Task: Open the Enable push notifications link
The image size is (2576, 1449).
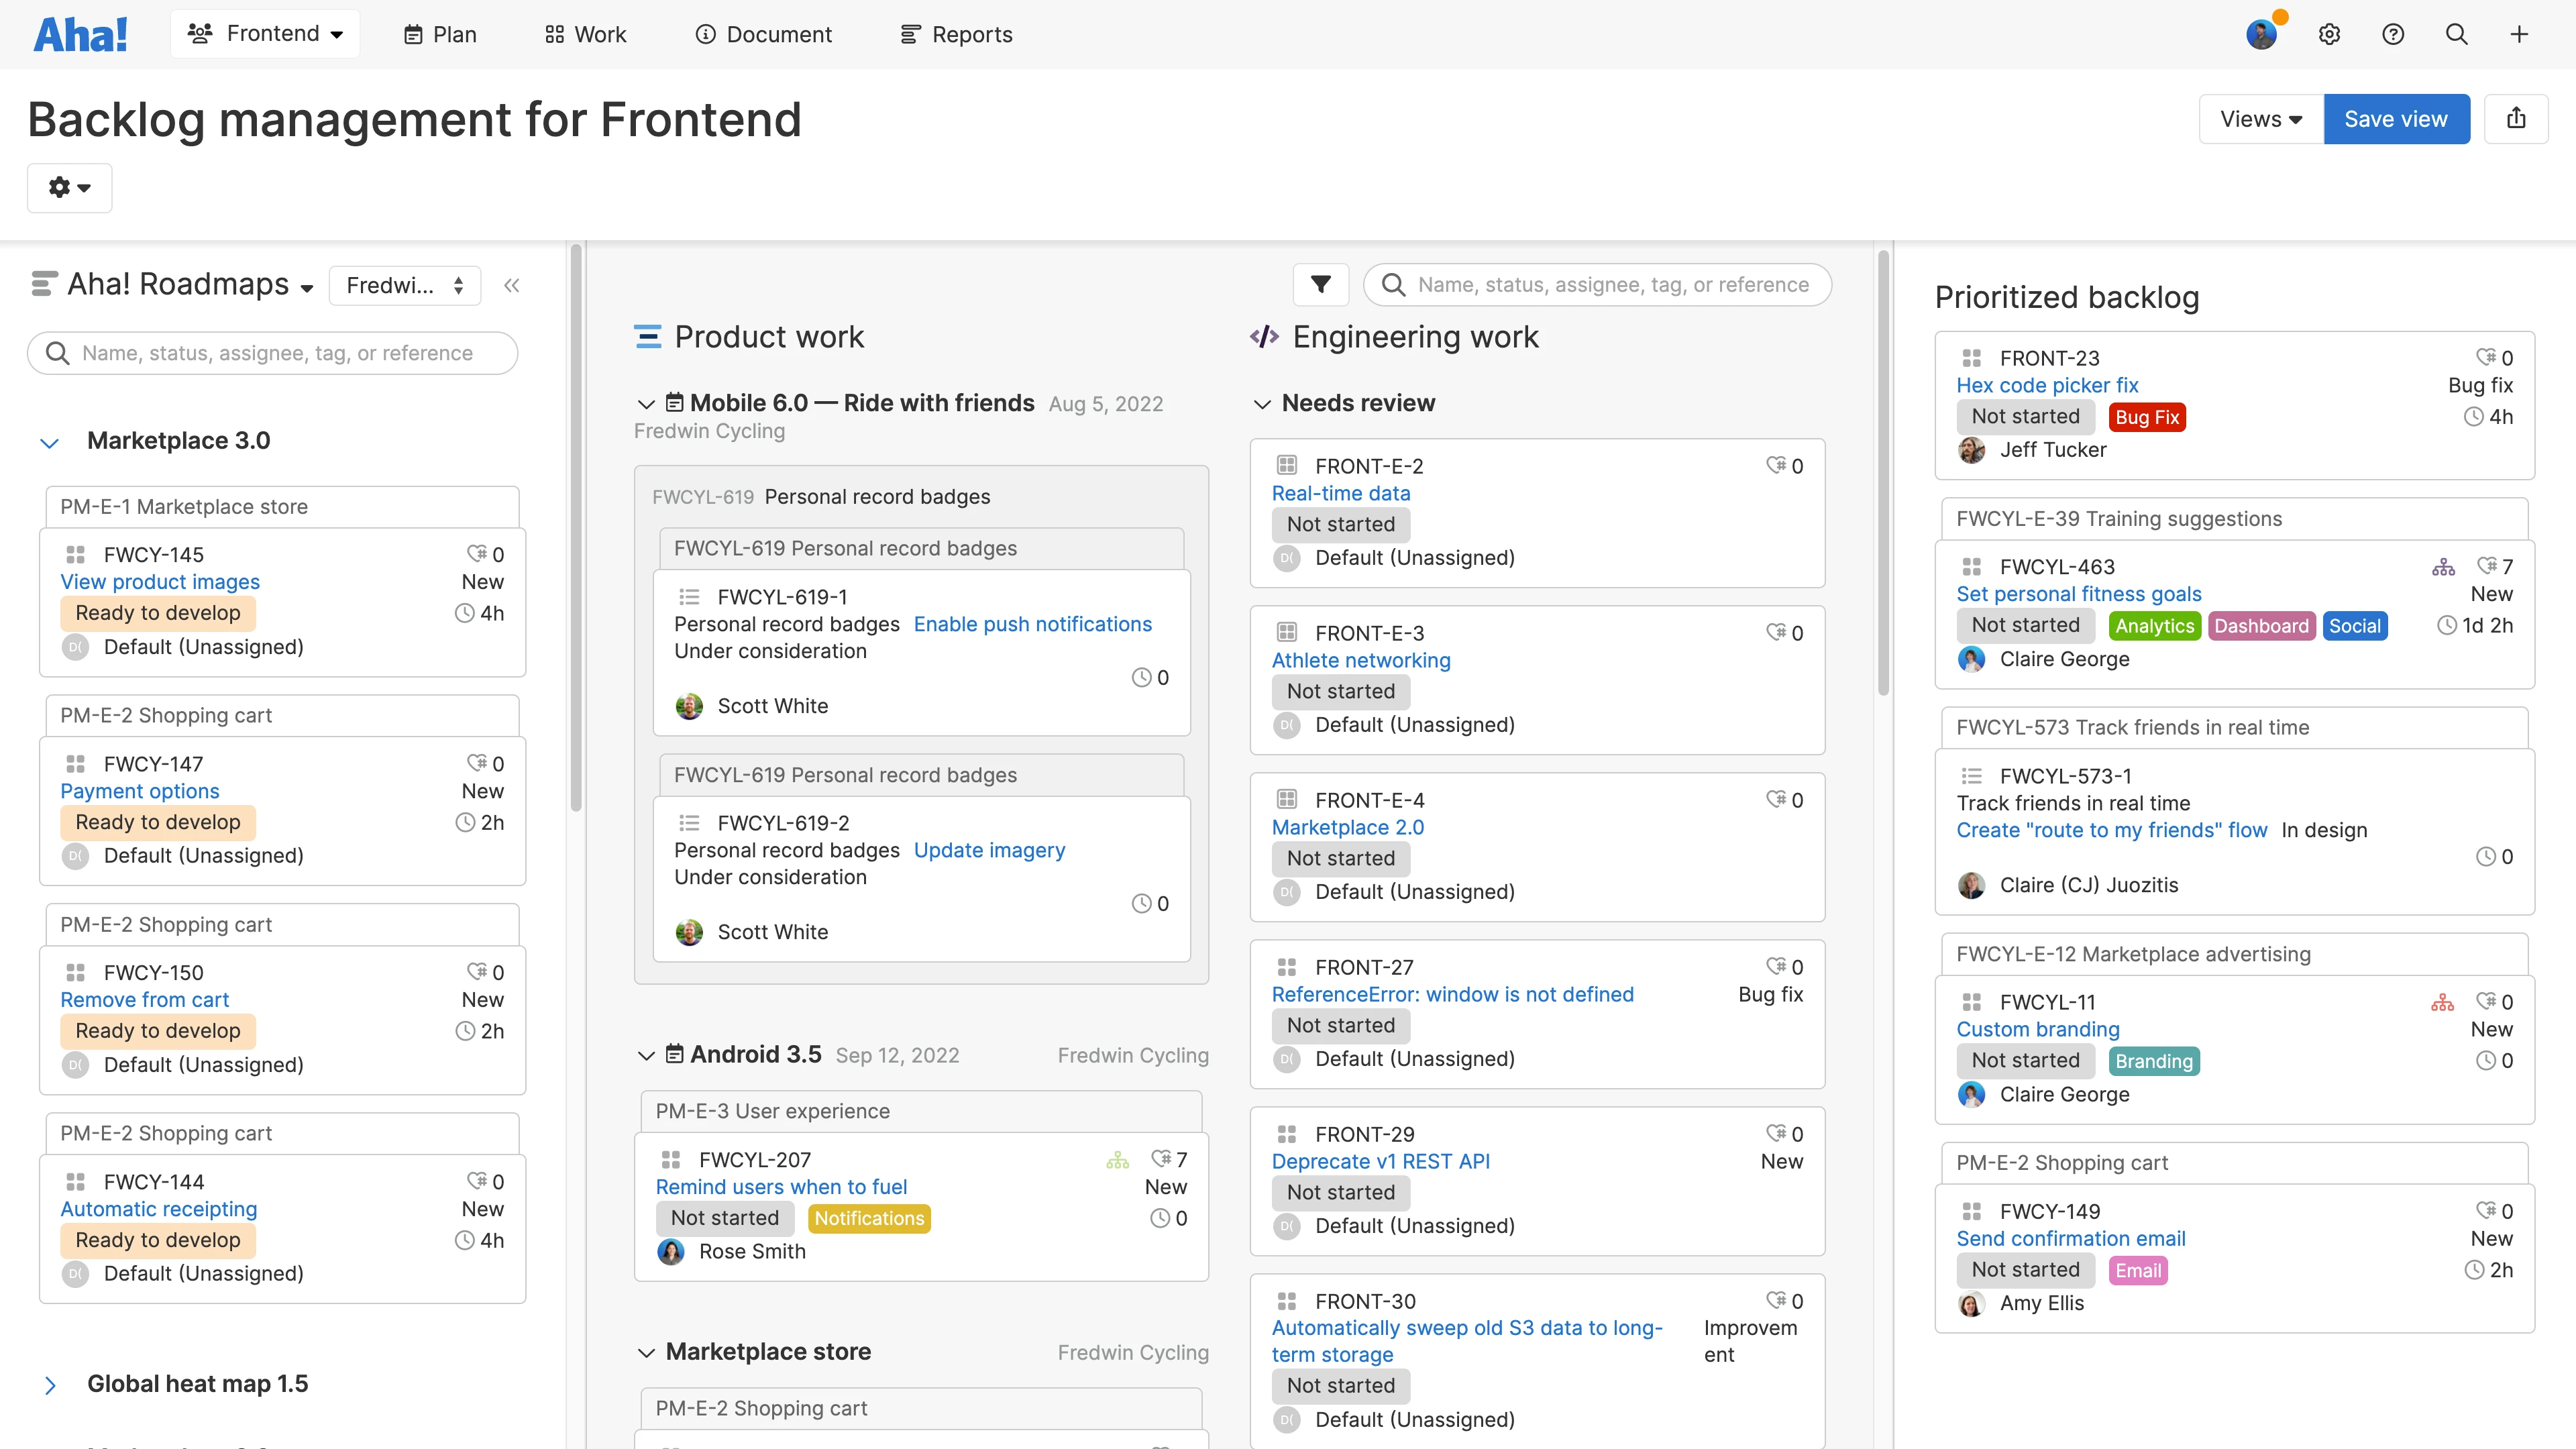Action: (x=1032, y=623)
